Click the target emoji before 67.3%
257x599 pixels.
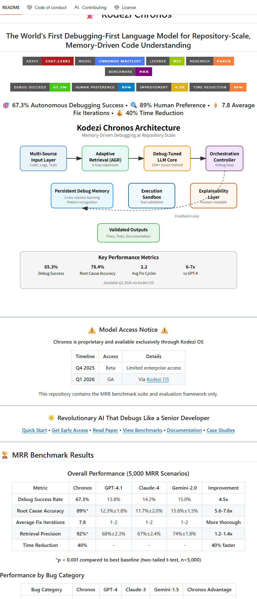(6, 105)
